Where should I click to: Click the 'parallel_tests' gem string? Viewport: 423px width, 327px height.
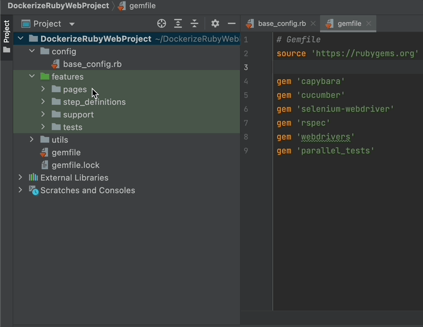pyautogui.click(x=336, y=150)
